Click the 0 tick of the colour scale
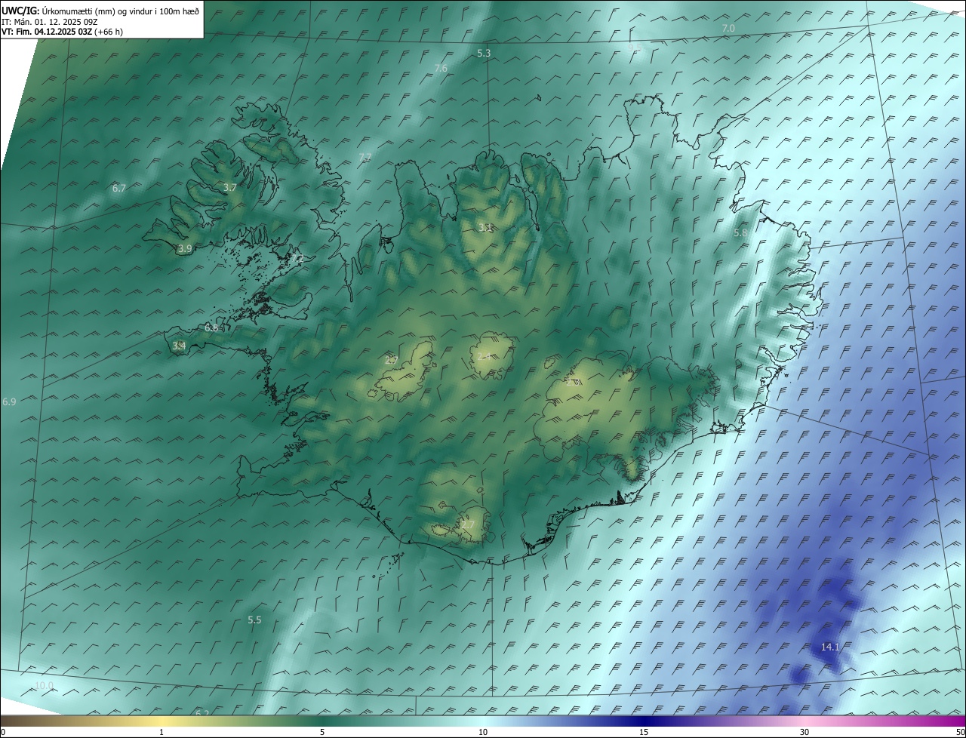 [x=3, y=732]
